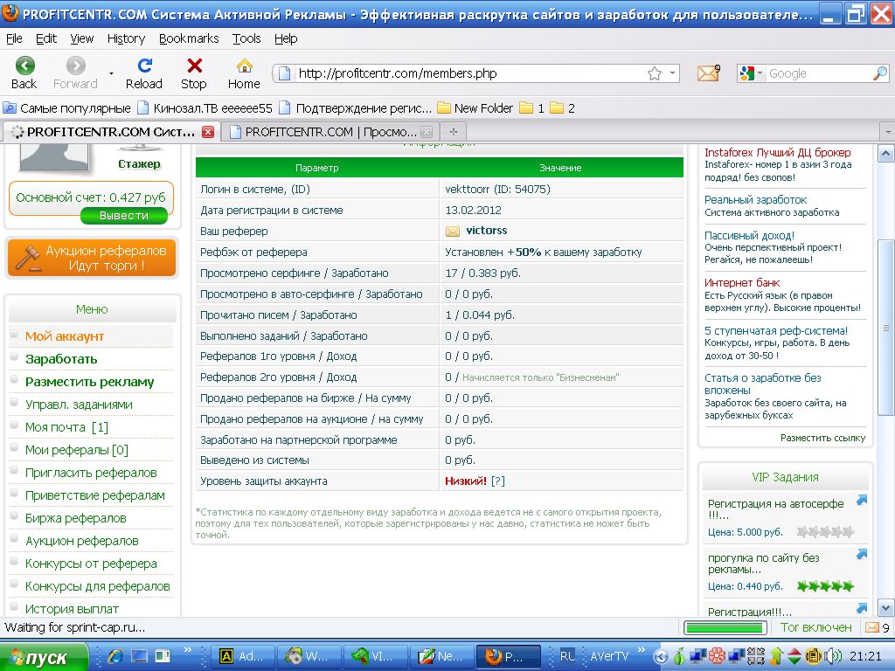895x671 pixels.
Task: Click the [?] help link beside Низкий!
Action: point(498,481)
